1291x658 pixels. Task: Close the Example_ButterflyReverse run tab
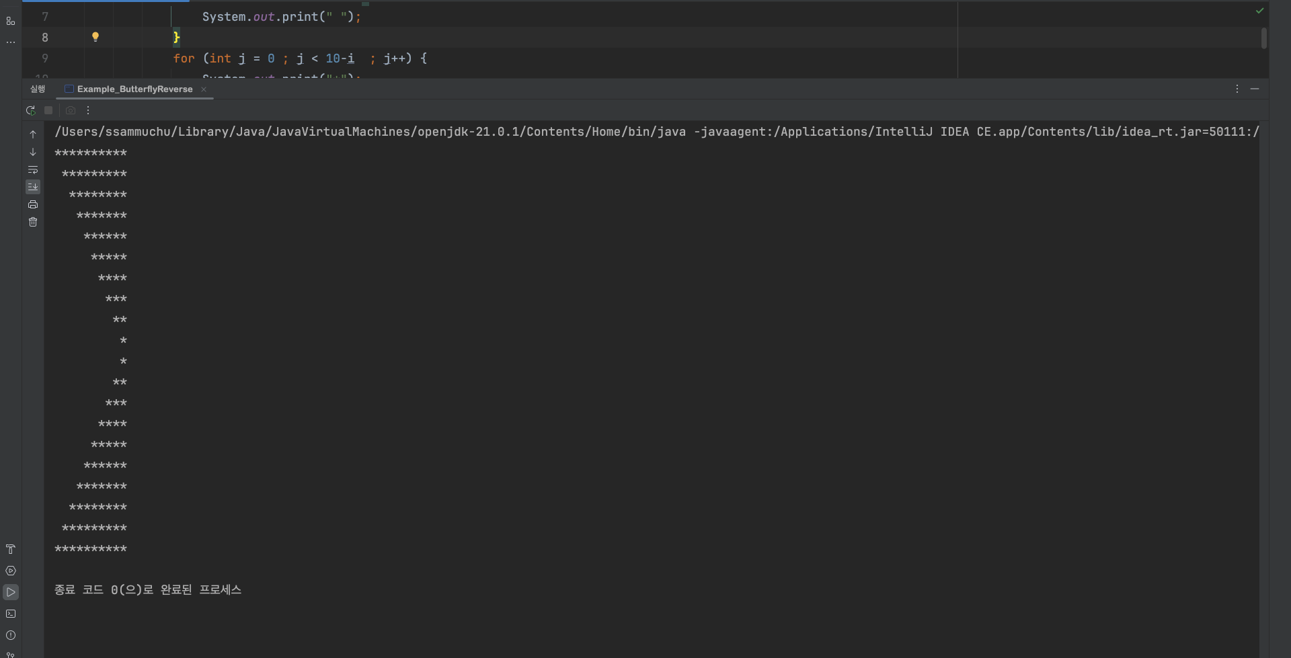(204, 89)
